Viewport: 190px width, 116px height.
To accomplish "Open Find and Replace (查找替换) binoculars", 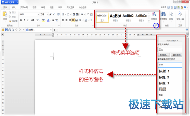I will click(163, 14).
